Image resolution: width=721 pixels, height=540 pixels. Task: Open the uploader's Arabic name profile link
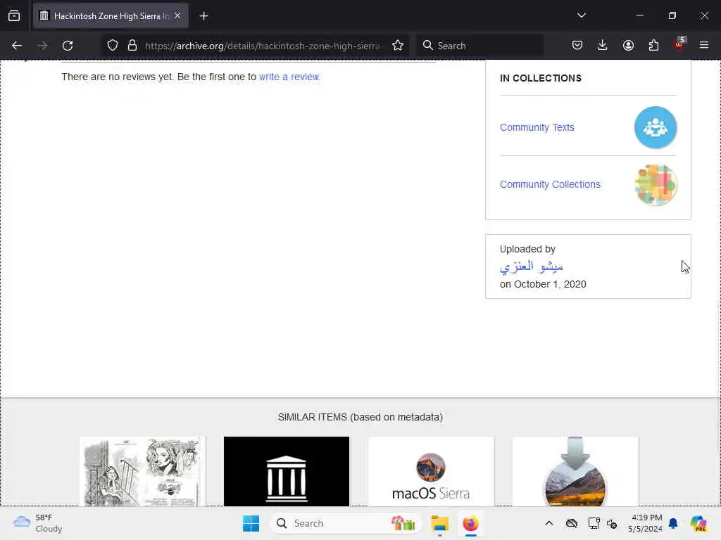tap(532, 266)
